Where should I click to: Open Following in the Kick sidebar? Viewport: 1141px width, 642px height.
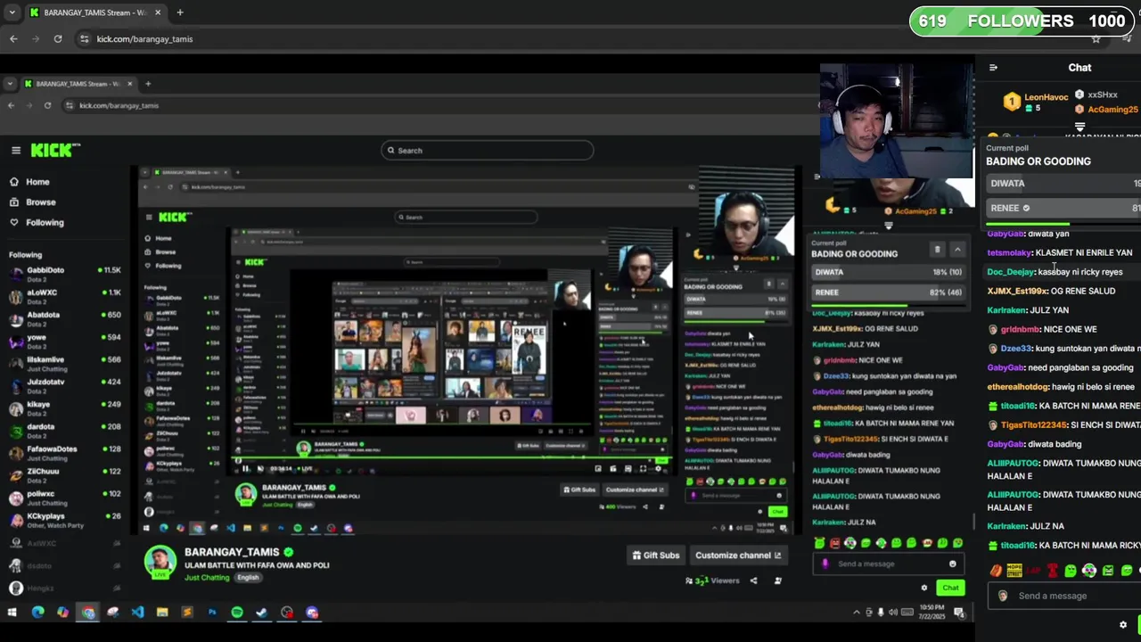point(45,223)
